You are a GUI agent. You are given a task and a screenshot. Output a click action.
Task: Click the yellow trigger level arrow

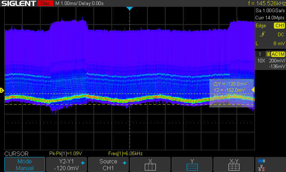coord(253,90)
